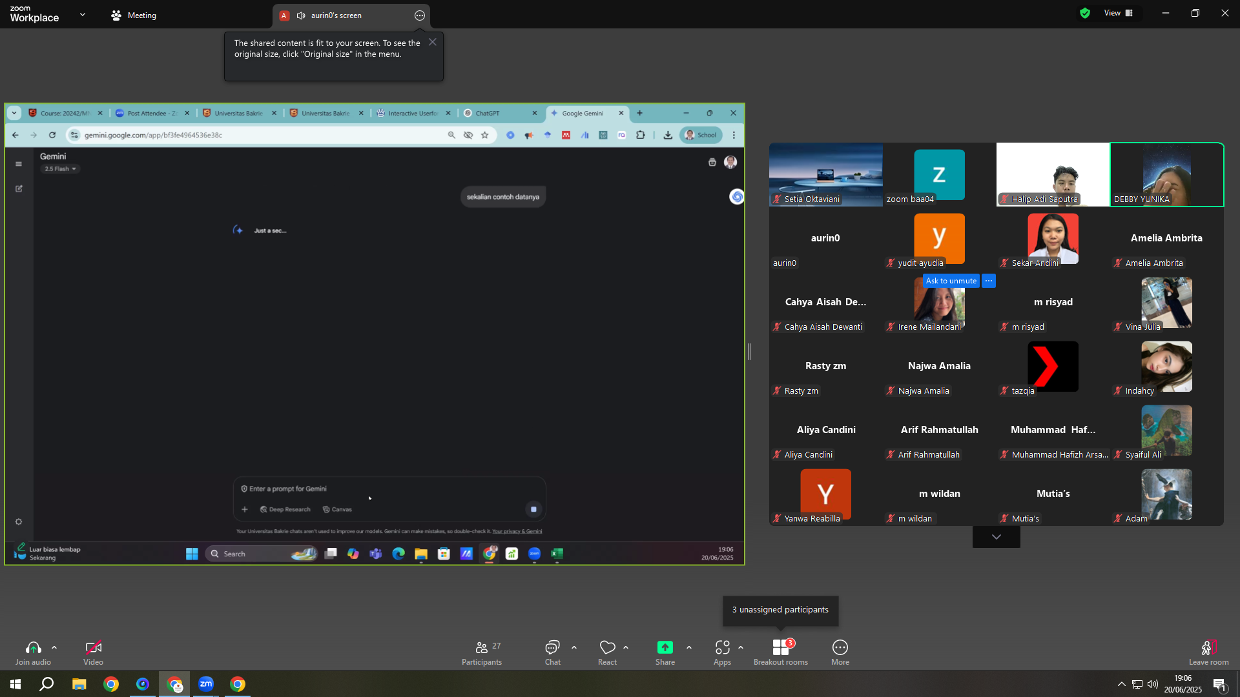Screen dimensions: 1240x697
Task: Click the network icon in system tray
Action: click(1137, 684)
